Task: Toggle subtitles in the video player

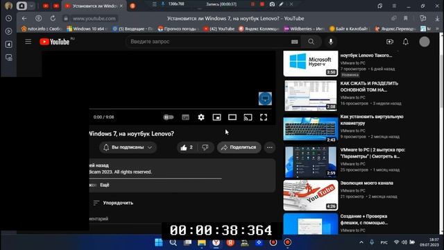Action: coord(185,117)
